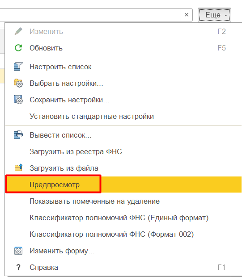This screenshot has height=277, width=242.
Task: Open the Еще dropdown button
Action: tap(214, 15)
